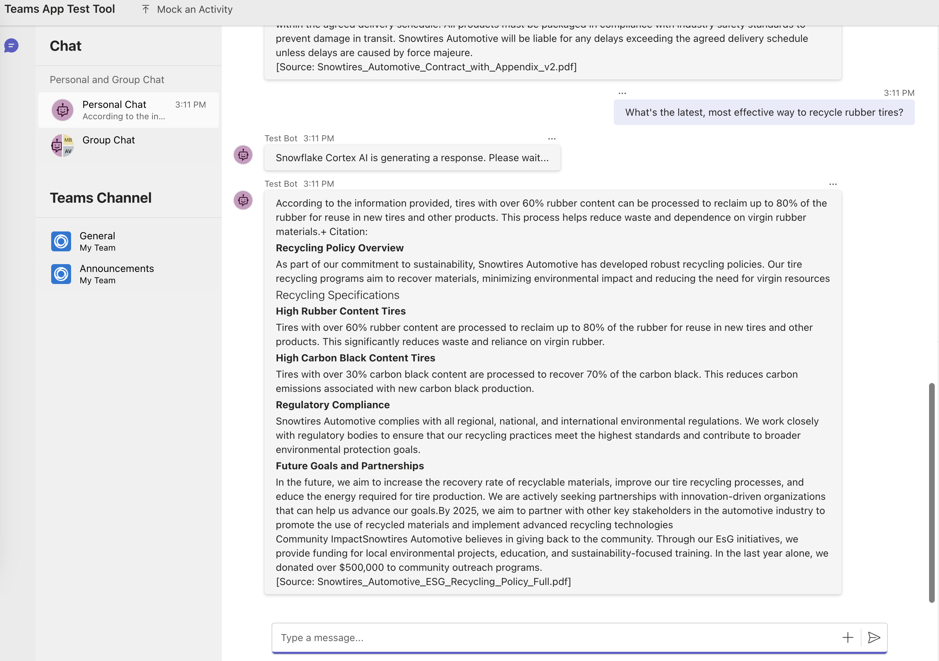Click the plus attach icon in message box
The width and height of the screenshot is (939, 661).
[848, 637]
